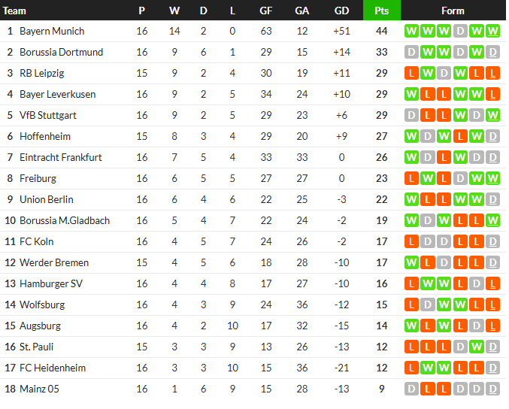Open the Borussia M.Gladbach team link
Viewport: 509px width, 409px height.
click(x=64, y=221)
